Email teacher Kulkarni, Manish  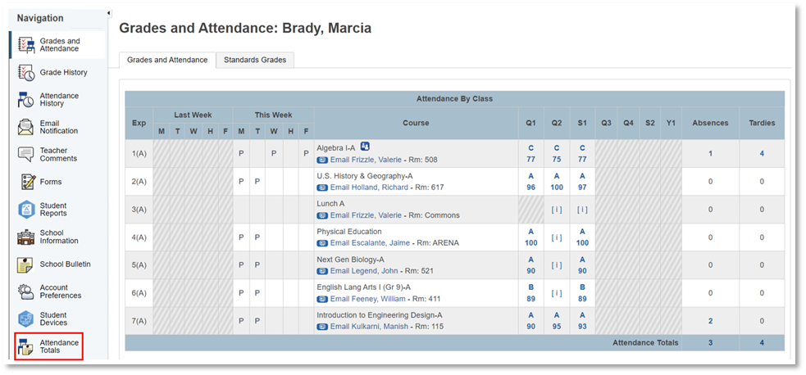click(x=368, y=326)
